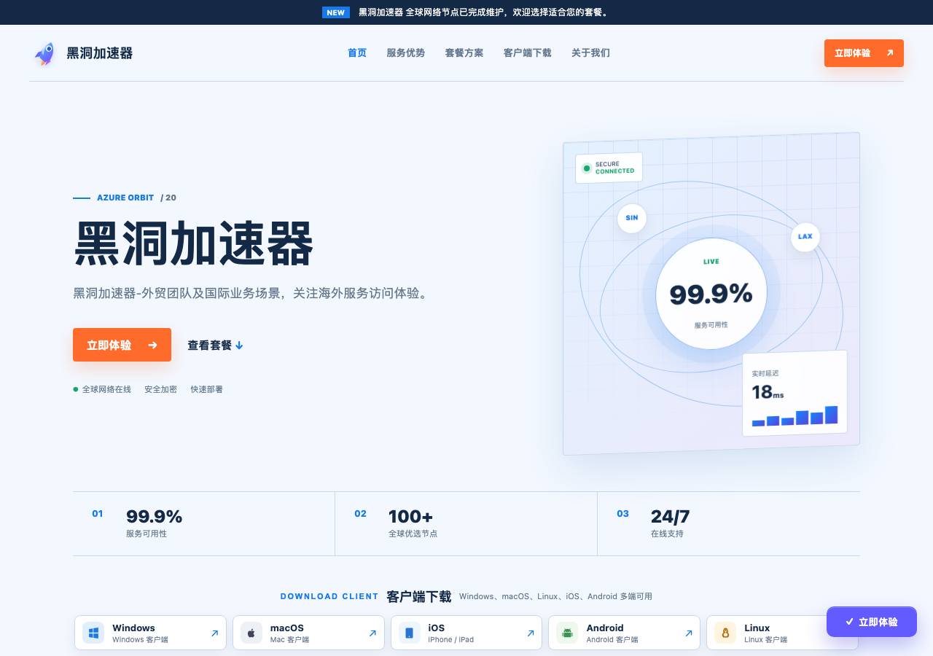Click the AZURE ORBIT label
Screen dimensions: 933x656
125,198
